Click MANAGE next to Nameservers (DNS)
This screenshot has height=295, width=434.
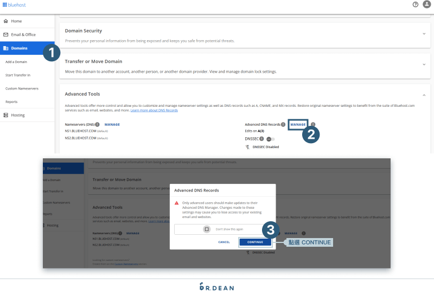click(112, 125)
